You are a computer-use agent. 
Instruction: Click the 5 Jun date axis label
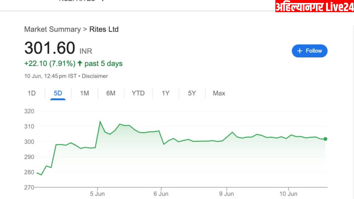[x=97, y=194]
